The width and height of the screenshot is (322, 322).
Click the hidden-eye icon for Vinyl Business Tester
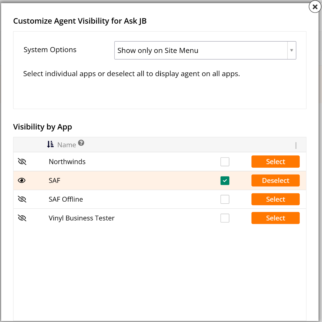point(22,218)
